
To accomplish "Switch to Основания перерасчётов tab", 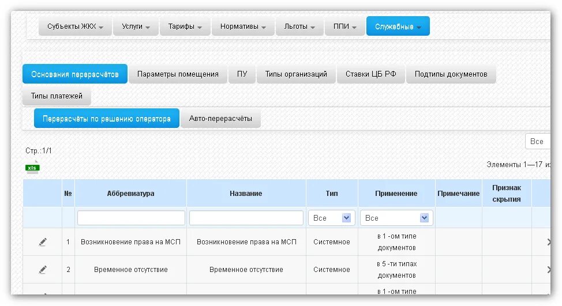I will coord(75,74).
